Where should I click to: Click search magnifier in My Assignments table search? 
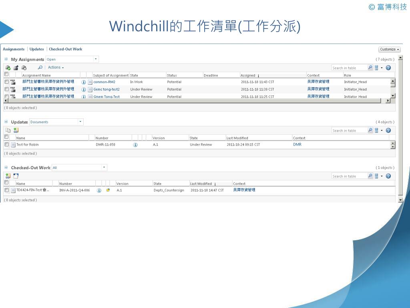click(370, 67)
